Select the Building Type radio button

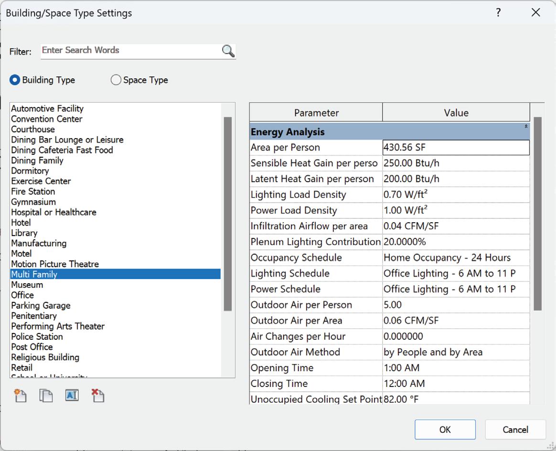[x=15, y=80]
